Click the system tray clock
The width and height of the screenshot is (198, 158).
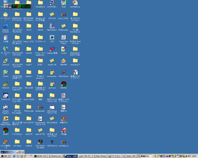tap(194, 156)
